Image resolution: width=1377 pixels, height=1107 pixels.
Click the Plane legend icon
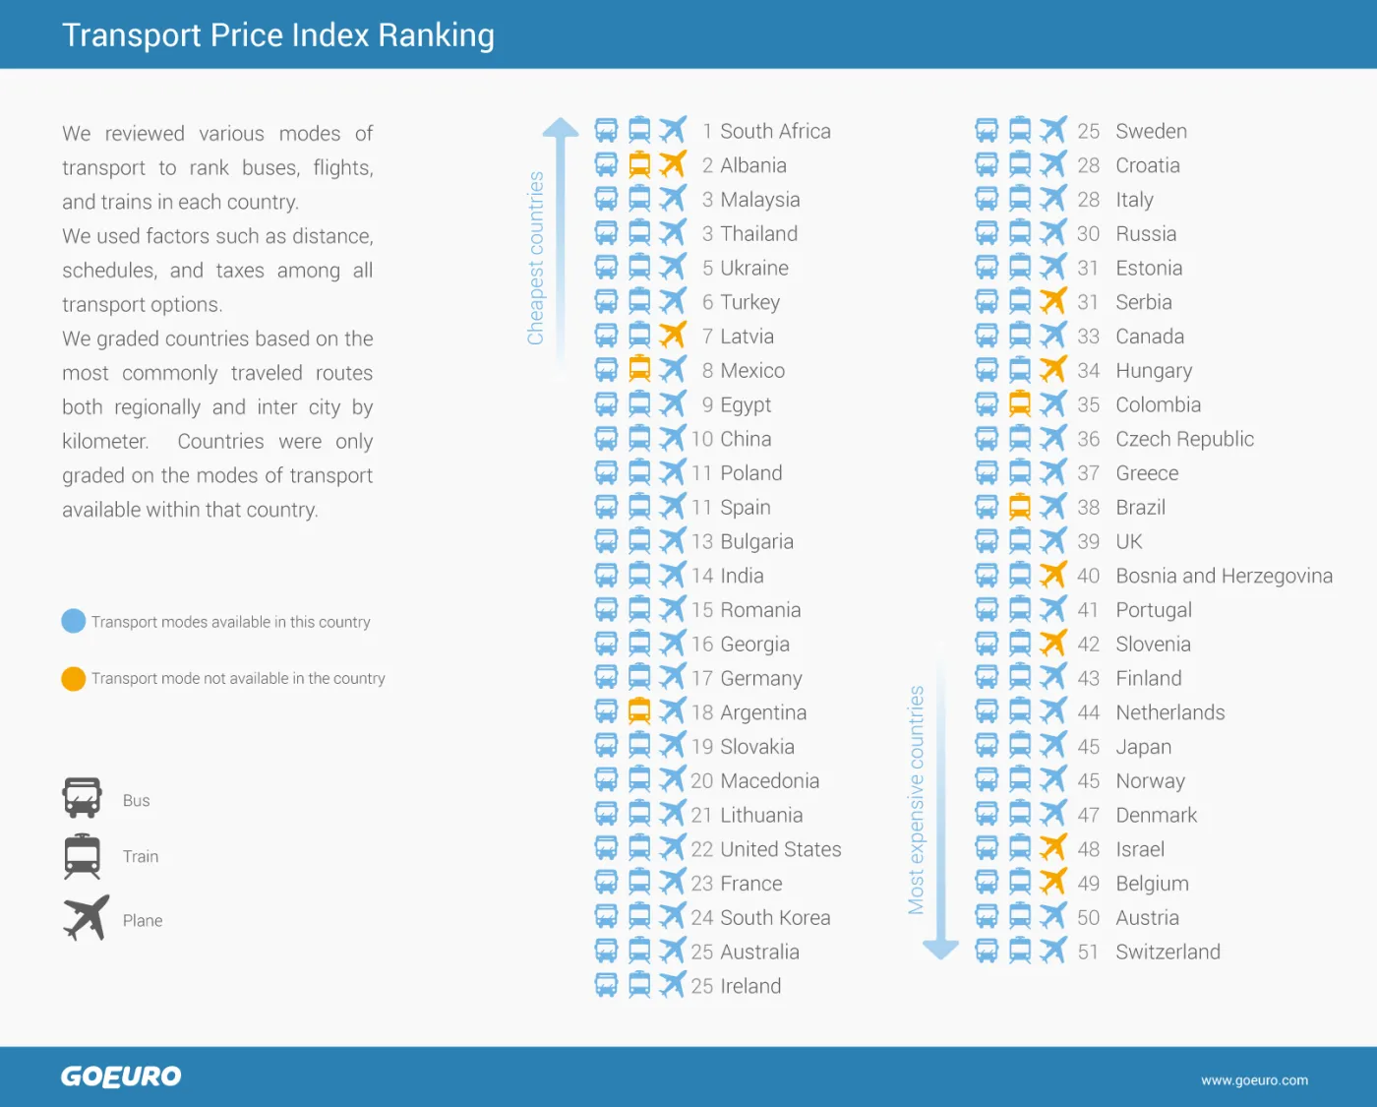(87, 917)
